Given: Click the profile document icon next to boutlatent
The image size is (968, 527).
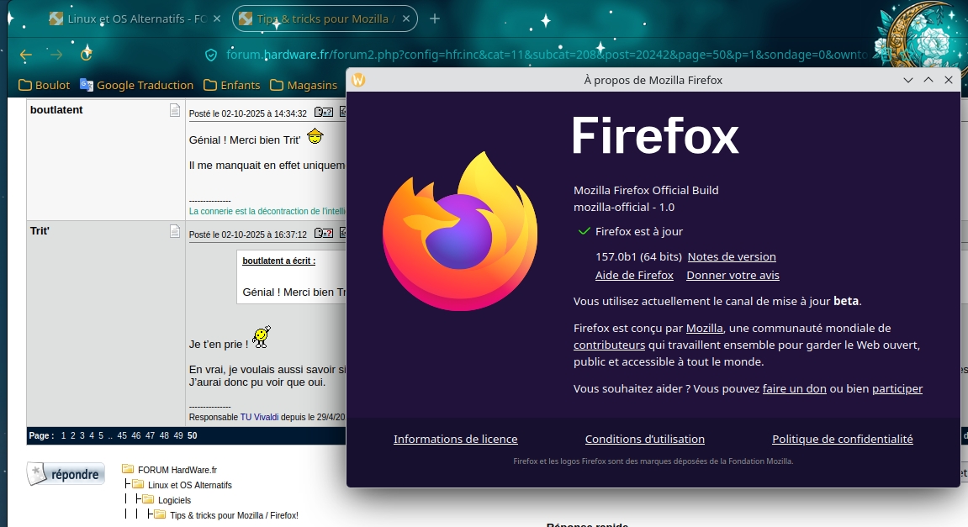Looking at the screenshot, I should 175,110.
